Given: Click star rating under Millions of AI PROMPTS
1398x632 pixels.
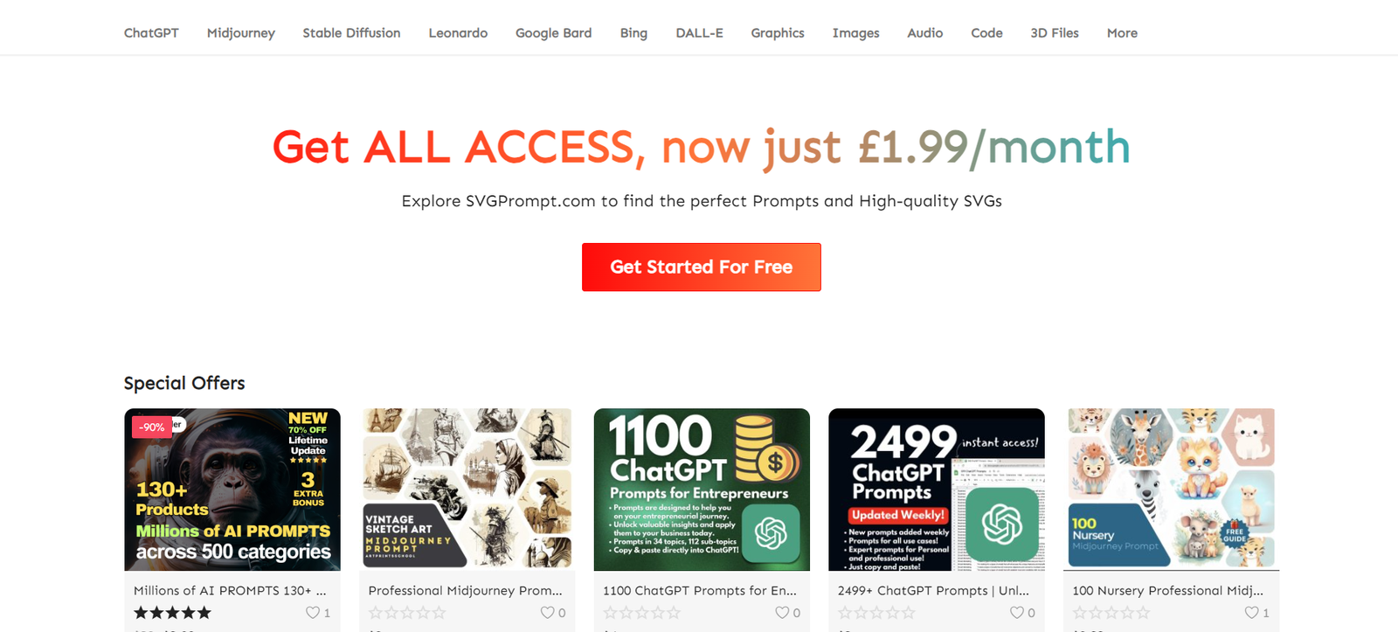Looking at the screenshot, I should tap(172, 613).
